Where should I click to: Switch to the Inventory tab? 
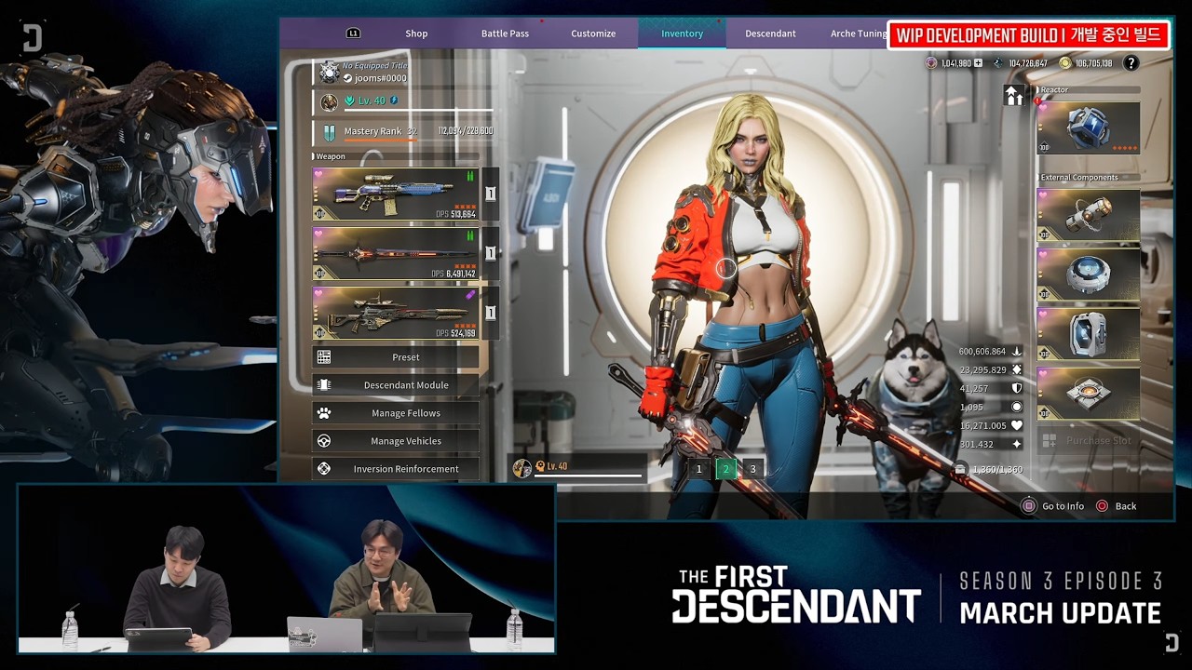click(x=681, y=33)
